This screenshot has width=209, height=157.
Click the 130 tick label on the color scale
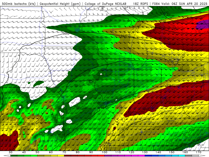coord(145,152)
